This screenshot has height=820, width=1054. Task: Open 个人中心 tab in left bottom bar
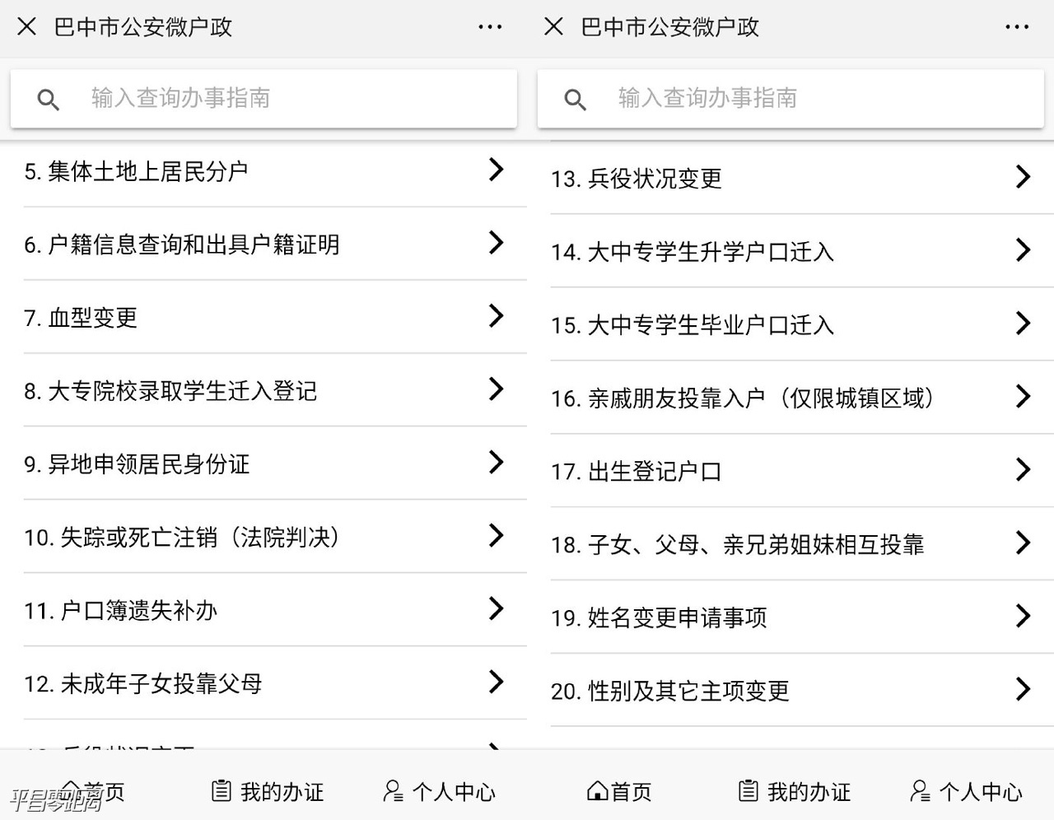tap(440, 791)
